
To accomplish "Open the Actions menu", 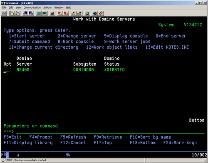I will pos(47,7).
